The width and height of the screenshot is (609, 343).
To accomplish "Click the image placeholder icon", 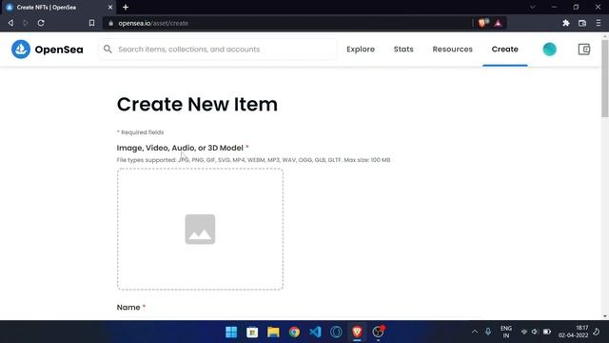I will 200,229.
